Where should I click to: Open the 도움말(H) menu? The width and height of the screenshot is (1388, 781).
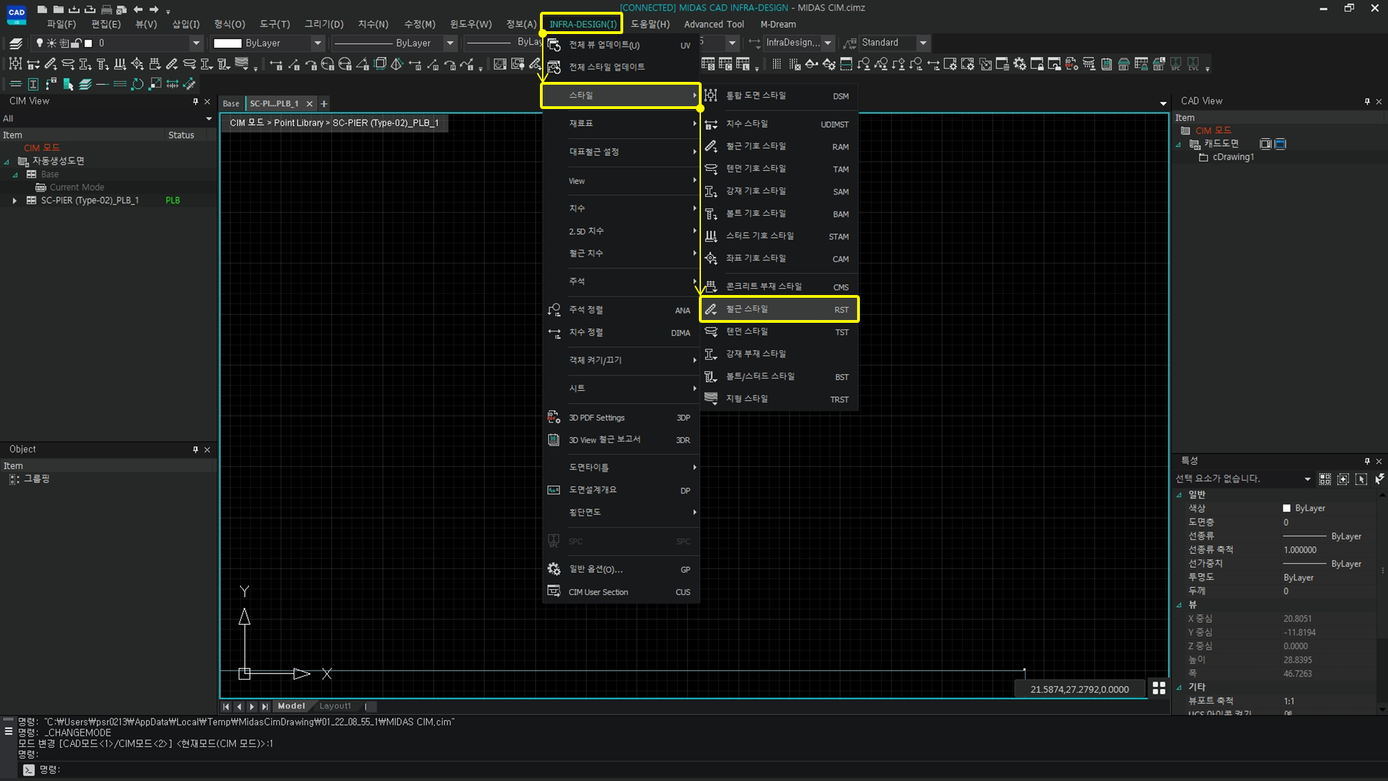tap(650, 24)
